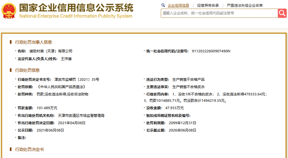
Task: Click the 法定代表人(负责人)姓名 label
Action: pos(38,59)
